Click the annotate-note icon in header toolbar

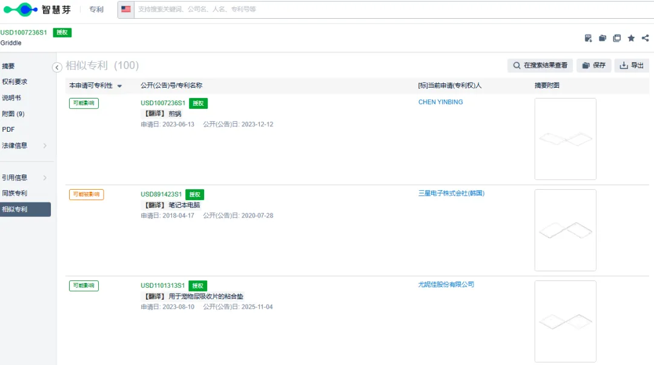click(588, 38)
